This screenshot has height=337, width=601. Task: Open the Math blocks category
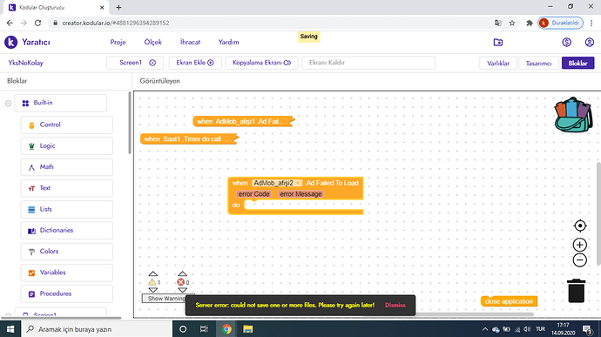pyautogui.click(x=67, y=167)
